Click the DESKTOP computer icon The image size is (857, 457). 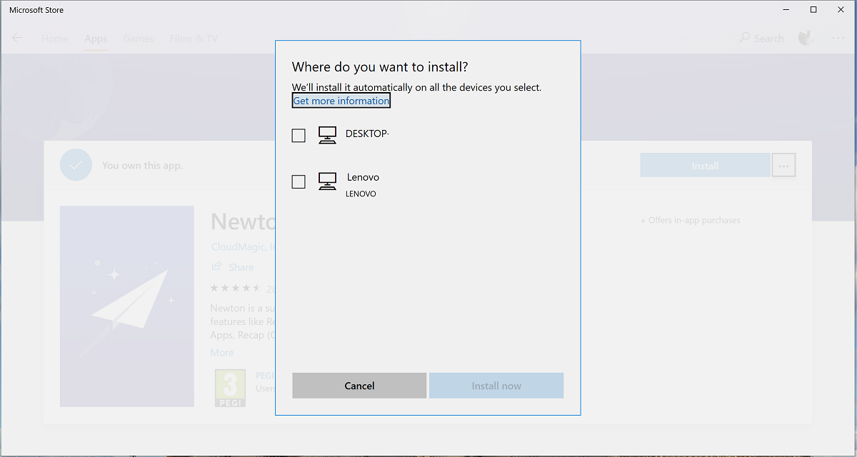[x=327, y=135]
